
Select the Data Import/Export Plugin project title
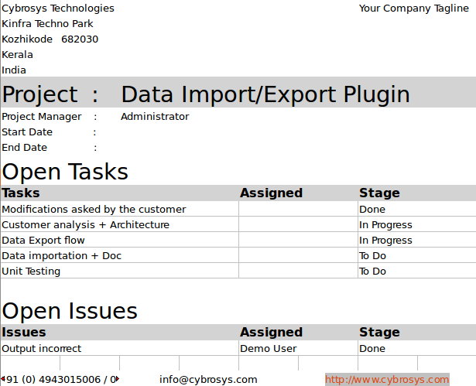265,94
